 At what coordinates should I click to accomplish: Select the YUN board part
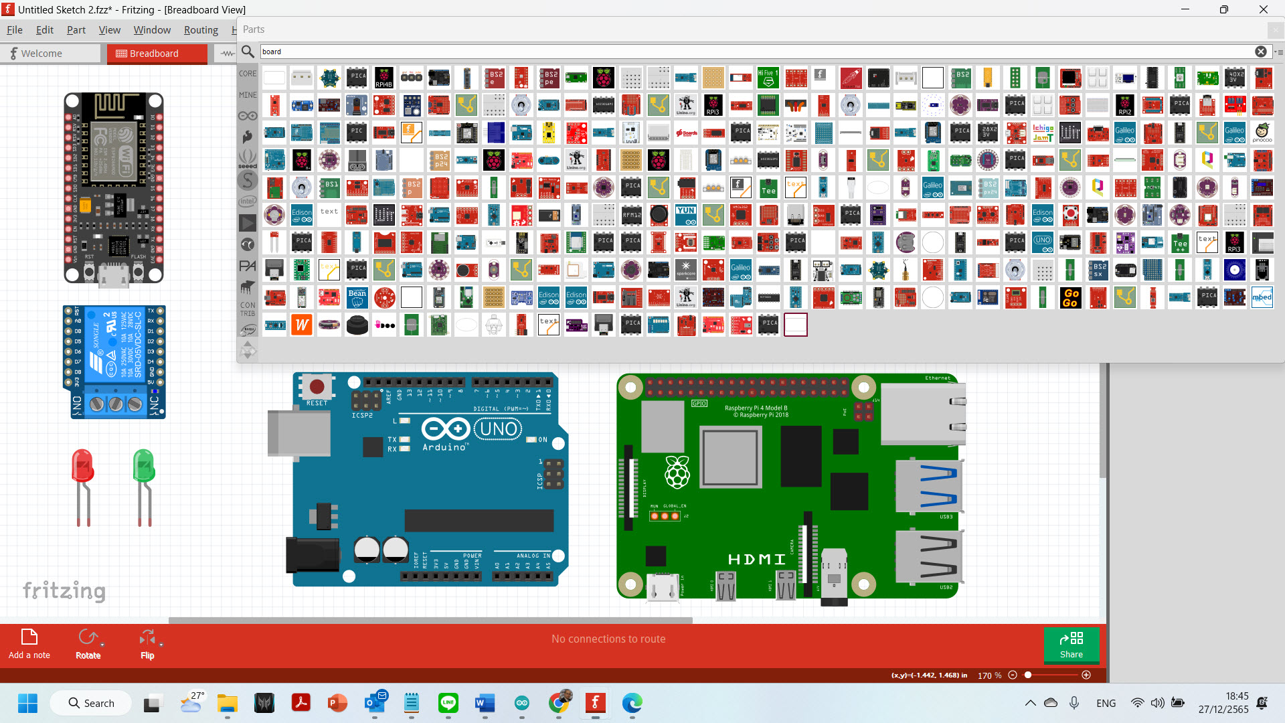tap(686, 215)
